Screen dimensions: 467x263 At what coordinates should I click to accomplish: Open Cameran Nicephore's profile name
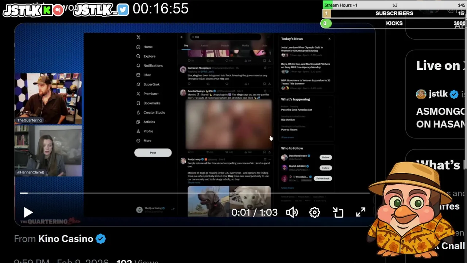pos(199,68)
